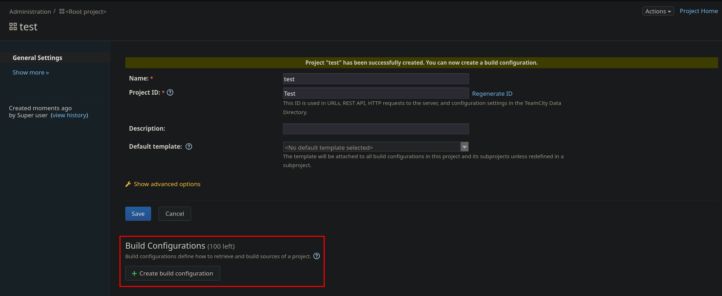Click the default template dropdown arrow
This screenshot has width=722, height=296.
[x=464, y=147]
